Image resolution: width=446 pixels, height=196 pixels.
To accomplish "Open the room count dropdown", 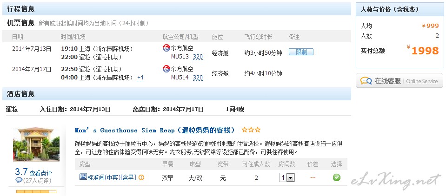I will click(x=286, y=178).
